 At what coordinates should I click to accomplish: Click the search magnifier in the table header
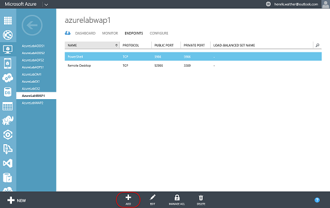click(317, 45)
